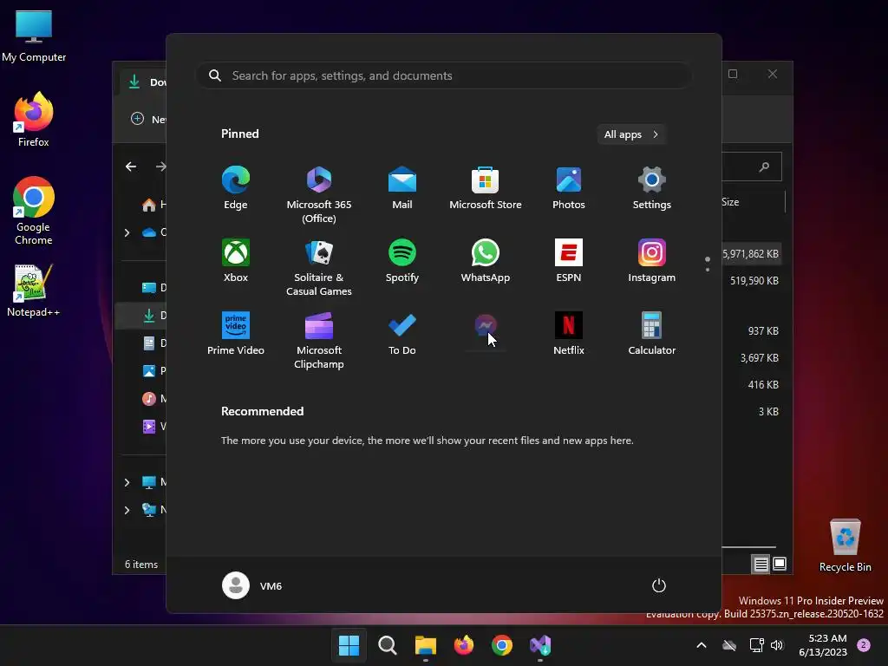Select Home in File Explorer sidebar
Viewport: 888px width, 666px height.
(154, 205)
